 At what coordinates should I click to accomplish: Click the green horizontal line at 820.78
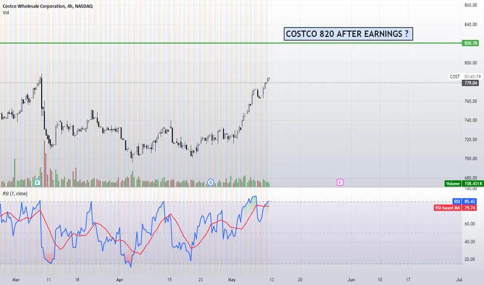point(231,43)
